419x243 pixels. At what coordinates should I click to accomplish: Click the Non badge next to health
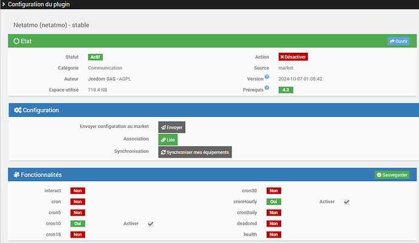point(273,235)
